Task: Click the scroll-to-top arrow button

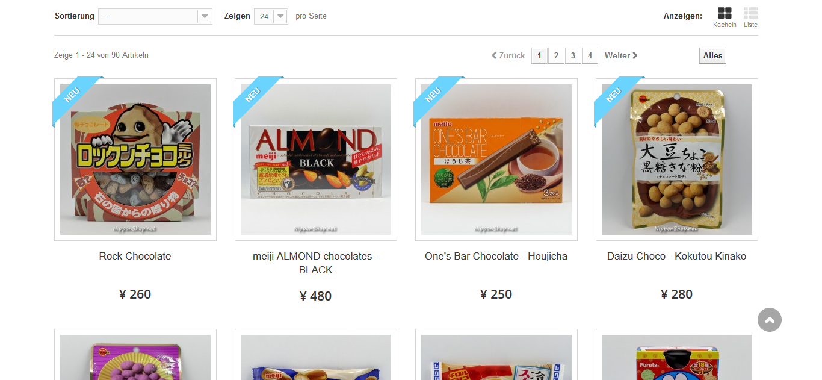Action: (x=770, y=320)
